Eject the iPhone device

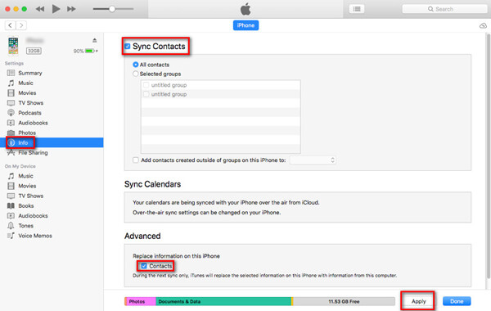[95, 40]
